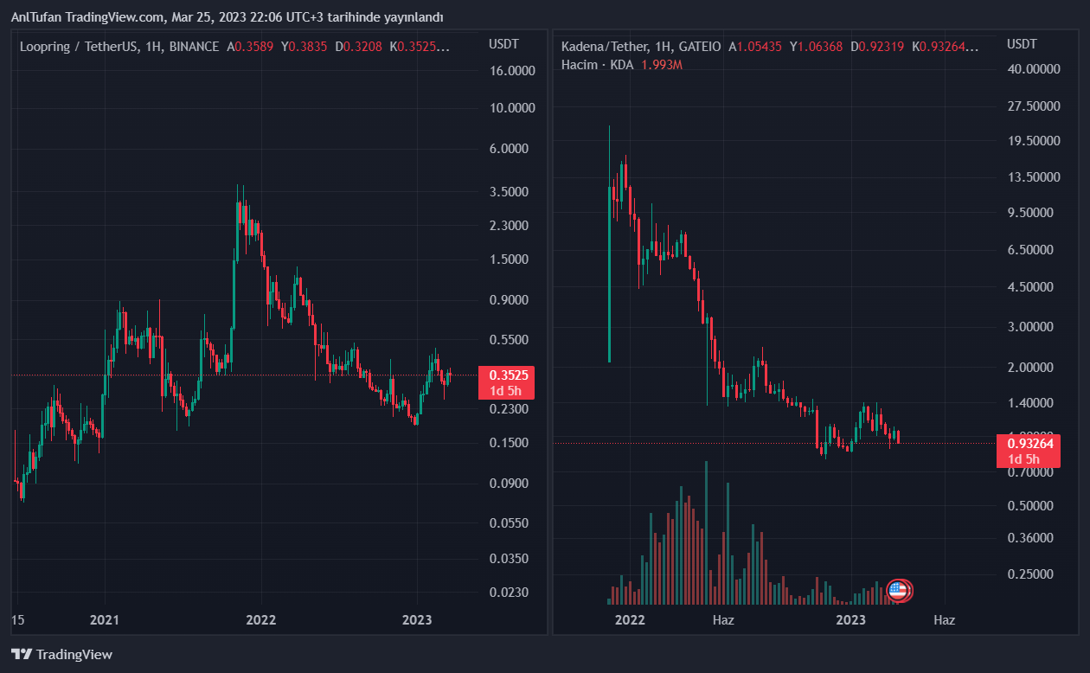
Task: Open USDT currency selector on Kadena chart
Action: pyautogui.click(x=1022, y=44)
